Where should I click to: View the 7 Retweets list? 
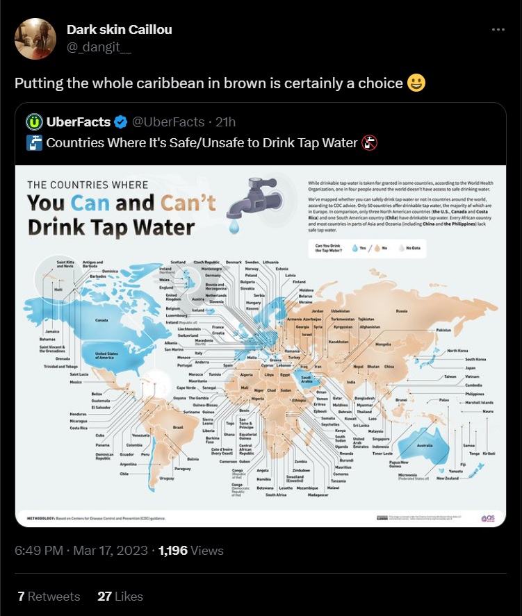tap(49, 597)
